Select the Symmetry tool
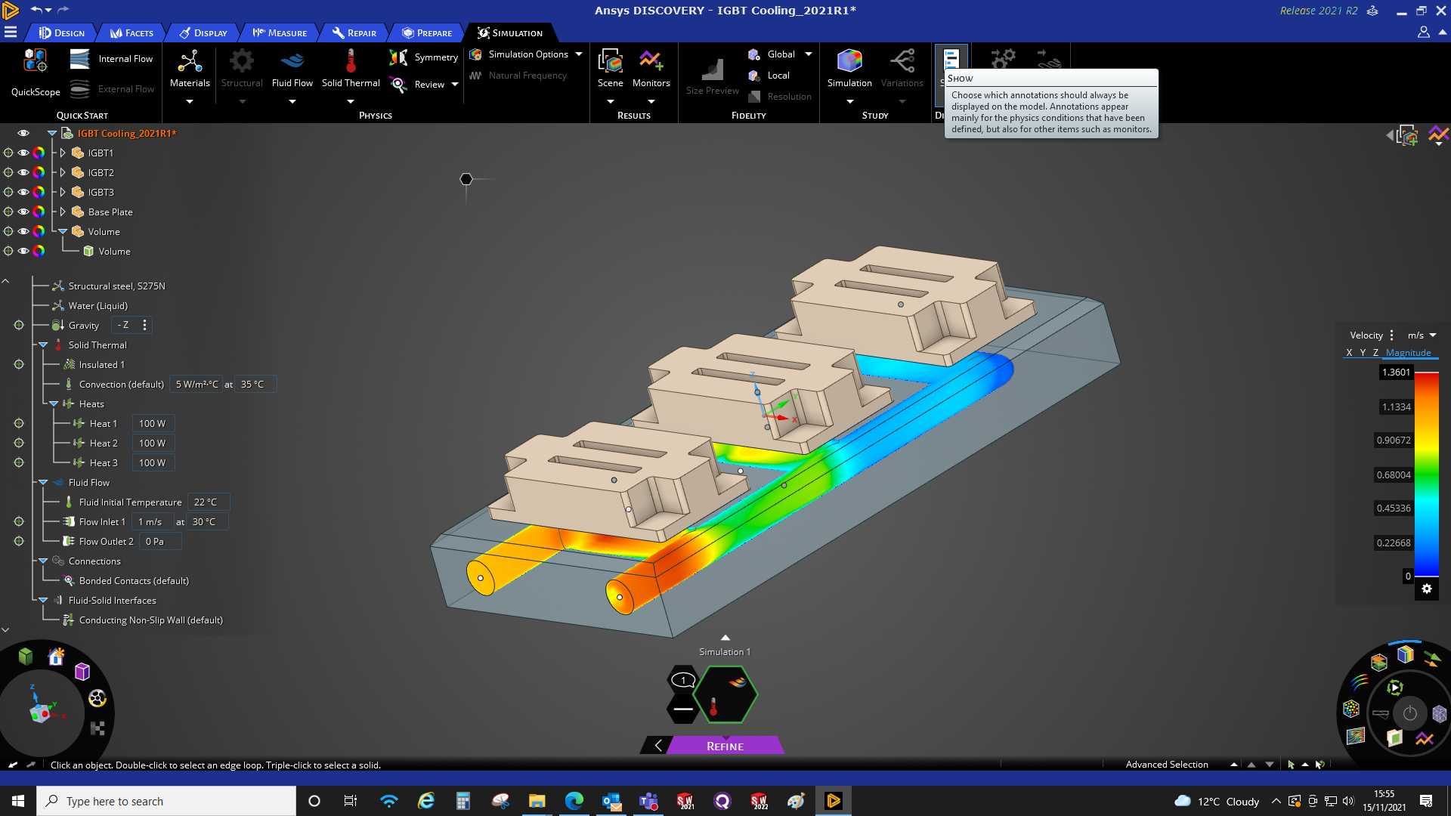Image resolution: width=1451 pixels, height=816 pixels. pos(423,57)
